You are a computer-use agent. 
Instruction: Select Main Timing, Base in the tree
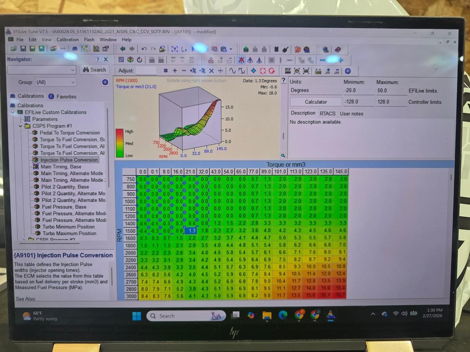coord(61,167)
